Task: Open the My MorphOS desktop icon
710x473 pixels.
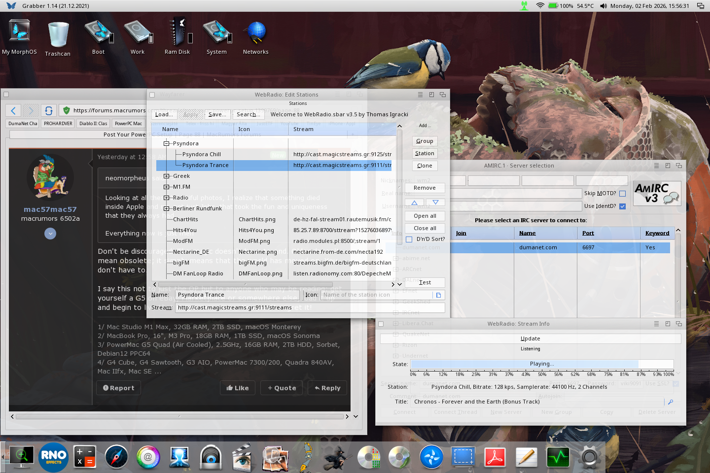Action: click(19, 36)
